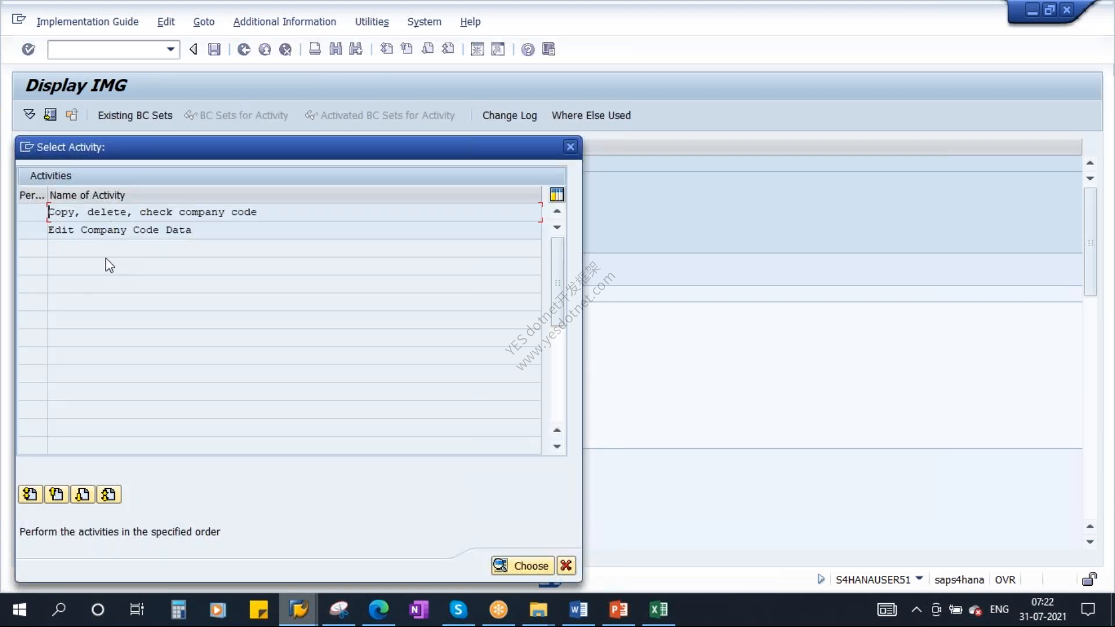Open the Help question mark icon
The width and height of the screenshot is (1115, 627).
pos(527,49)
